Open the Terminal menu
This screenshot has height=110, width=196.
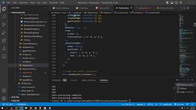(x=53, y=2)
